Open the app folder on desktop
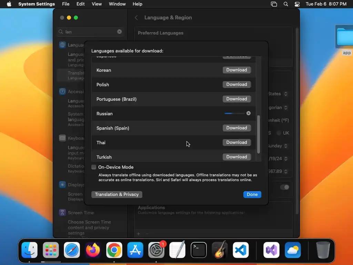This screenshot has width=353, height=265. point(344,40)
